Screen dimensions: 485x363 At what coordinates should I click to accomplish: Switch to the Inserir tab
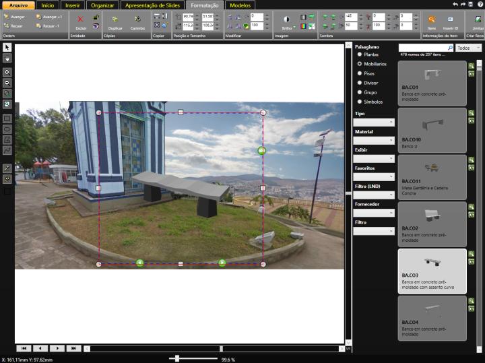point(72,5)
